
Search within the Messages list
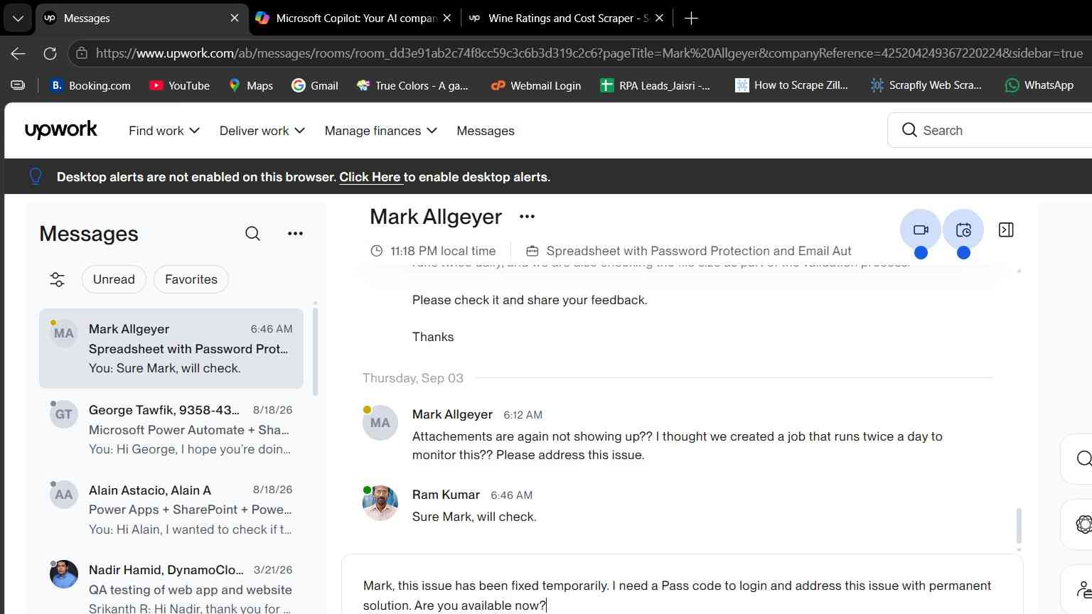pos(252,234)
